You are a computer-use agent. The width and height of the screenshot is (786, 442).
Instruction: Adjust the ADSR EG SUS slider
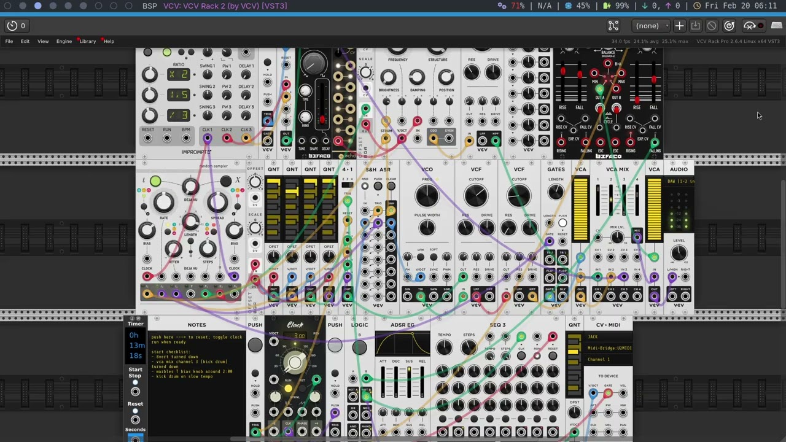pyautogui.click(x=409, y=381)
